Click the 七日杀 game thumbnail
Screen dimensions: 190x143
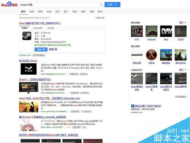click(x=180, y=31)
